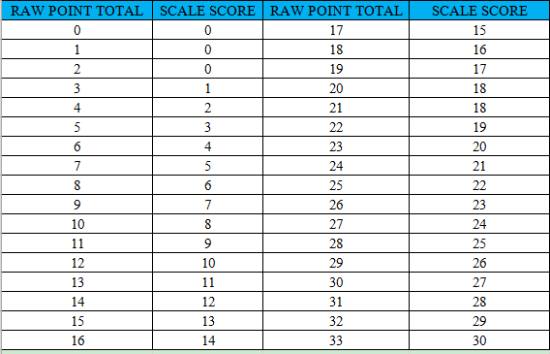Select raw point total cell showing 20
This screenshot has height=354, width=550.
(336, 88)
